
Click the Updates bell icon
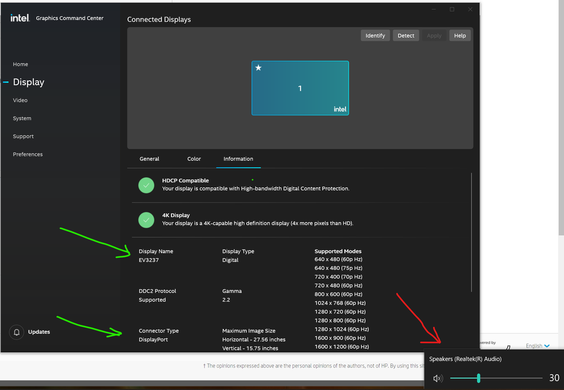click(x=16, y=332)
